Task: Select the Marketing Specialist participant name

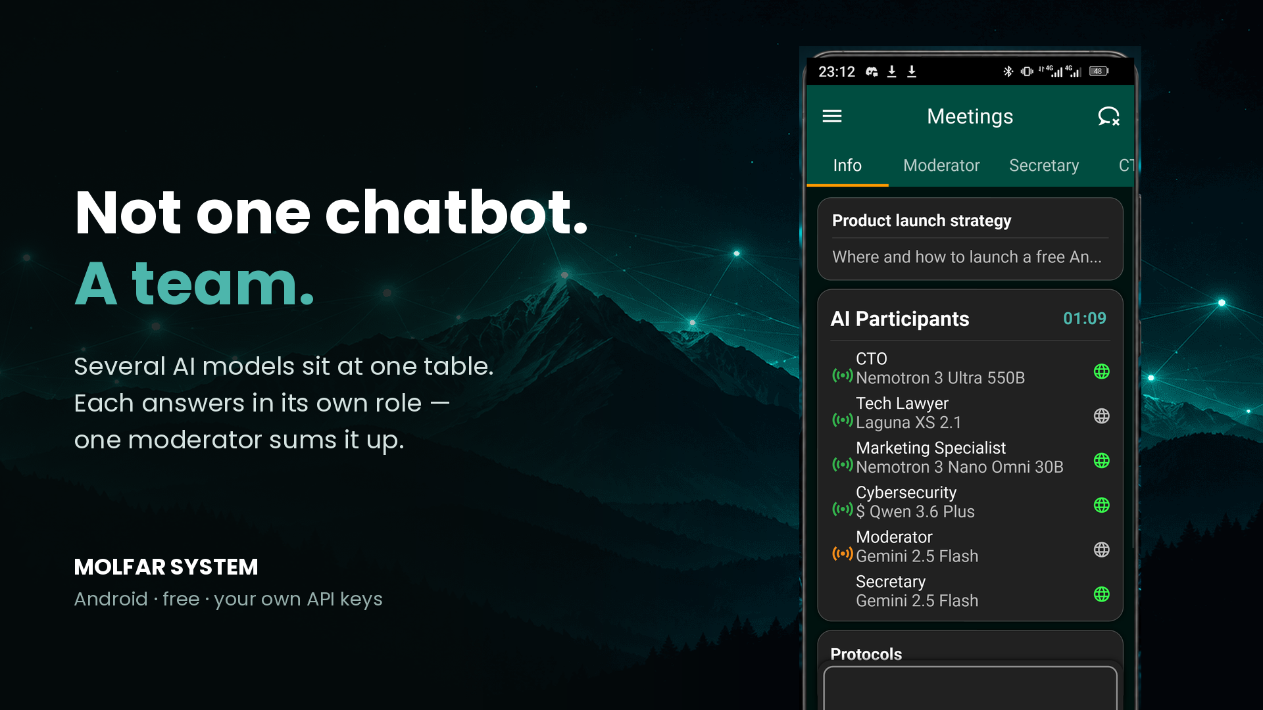Action: pyautogui.click(x=931, y=448)
